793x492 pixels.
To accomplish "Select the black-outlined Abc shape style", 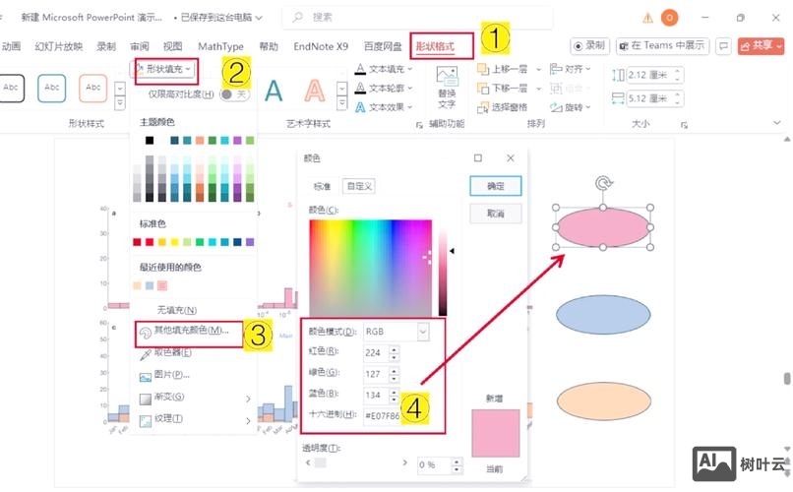I will [11, 88].
